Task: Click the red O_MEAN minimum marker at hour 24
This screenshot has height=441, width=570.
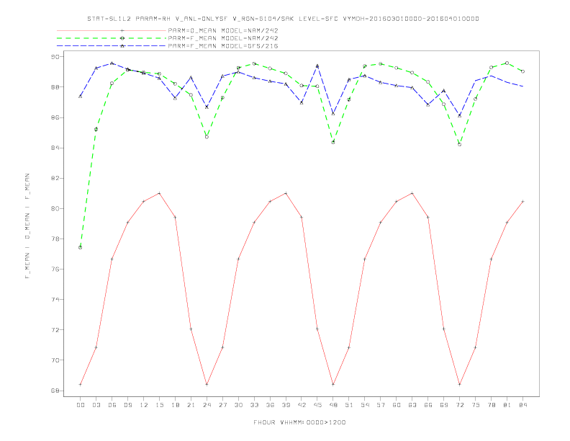Action: tap(207, 384)
